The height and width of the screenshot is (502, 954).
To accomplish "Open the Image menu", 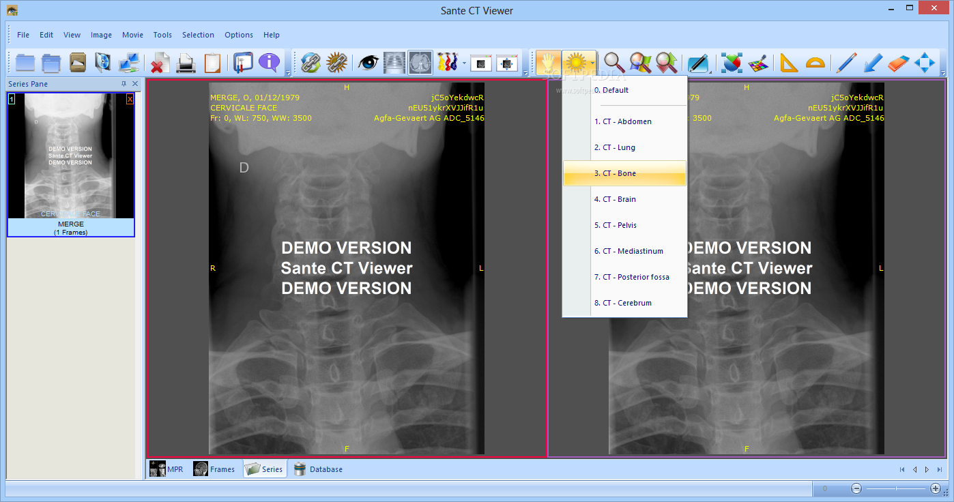I will pyautogui.click(x=101, y=35).
